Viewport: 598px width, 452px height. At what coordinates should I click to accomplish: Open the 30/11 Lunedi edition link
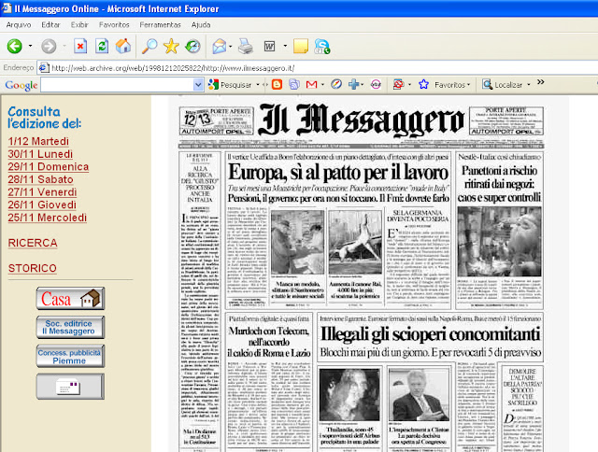tap(40, 154)
